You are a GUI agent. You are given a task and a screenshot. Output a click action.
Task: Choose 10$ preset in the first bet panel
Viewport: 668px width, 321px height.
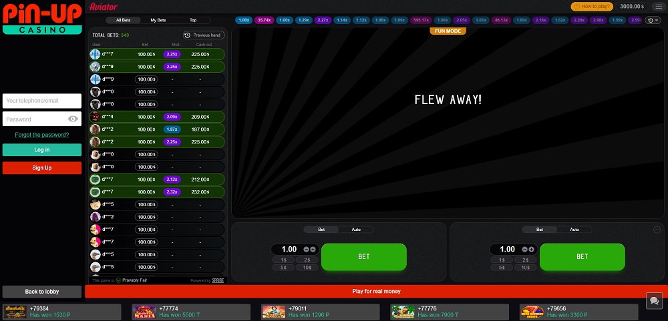click(x=307, y=268)
